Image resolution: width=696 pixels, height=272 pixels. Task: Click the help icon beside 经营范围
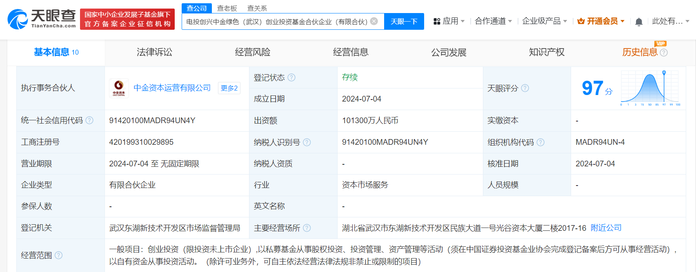coord(59,255)
